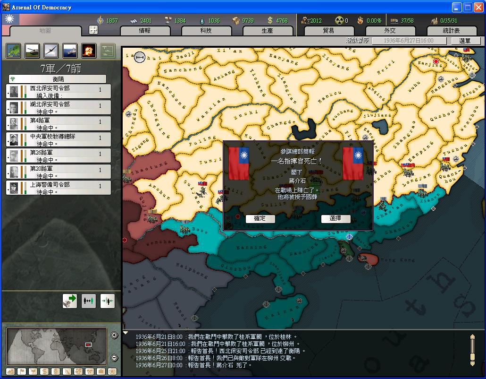Select the air units plane icon
The width and height of the screenshot is (486, 379).
point(51,50)
